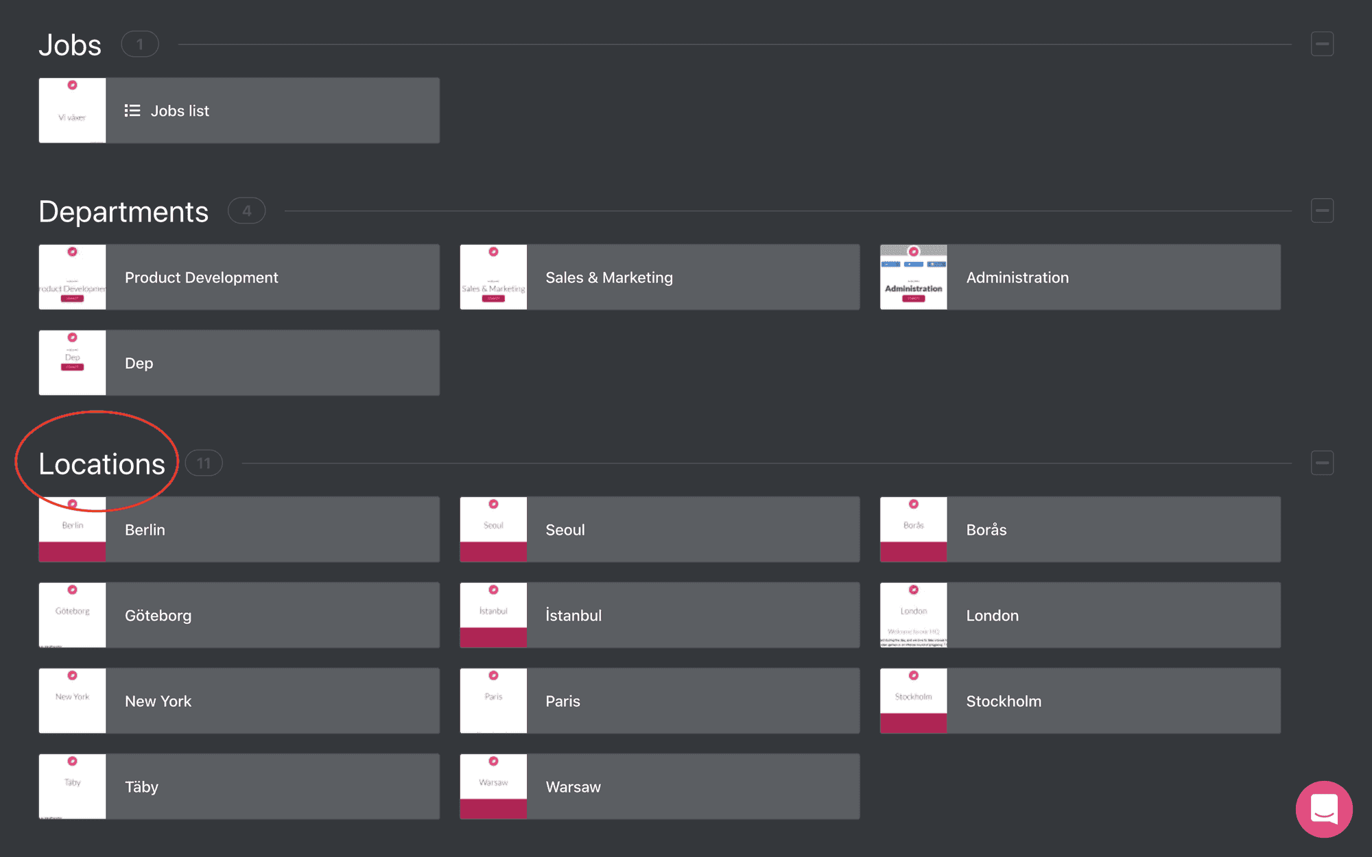Open the Seoul location thumbnail
This screenshot has height=857, width=1372.
point(493,529)
